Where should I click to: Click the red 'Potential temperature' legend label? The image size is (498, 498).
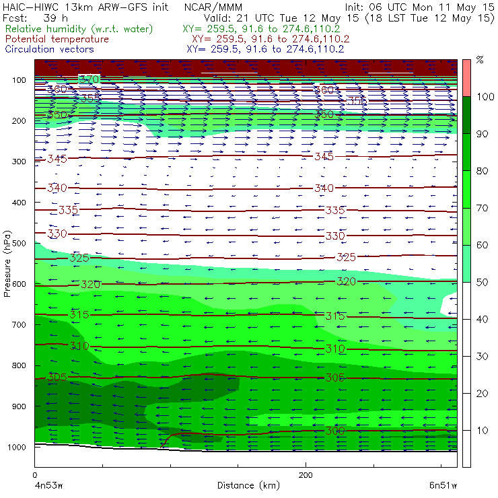click(57, 39)
